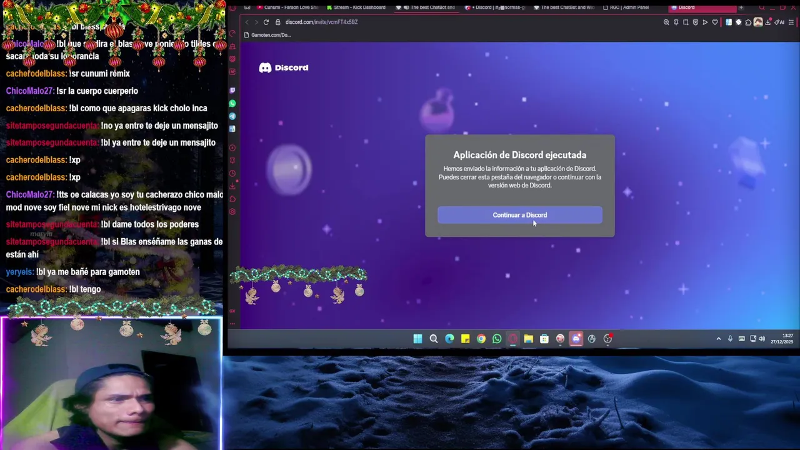Launch Microsoft Edge from the taskbar
Screen dimensions: 800x450
coord(449,339)
